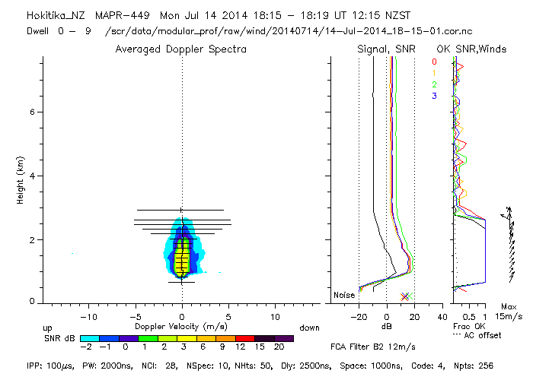Click the green beam 2 legend number
The image size is (533, 380).
pos(434,84)
